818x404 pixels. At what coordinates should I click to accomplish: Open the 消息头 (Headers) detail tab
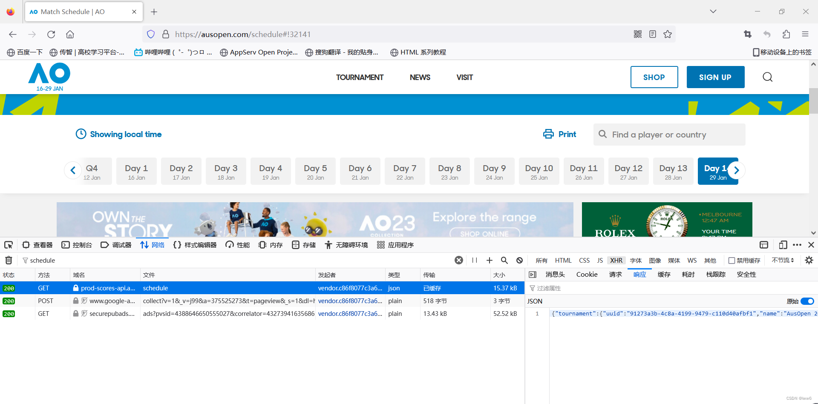tap(555, 275)
